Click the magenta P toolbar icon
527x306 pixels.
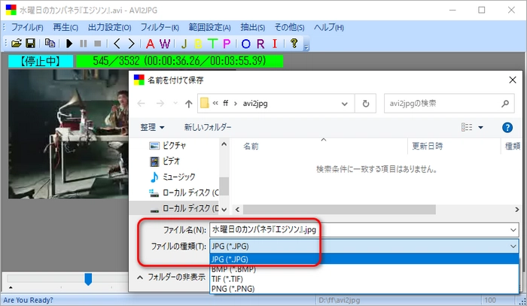point(227,44)
